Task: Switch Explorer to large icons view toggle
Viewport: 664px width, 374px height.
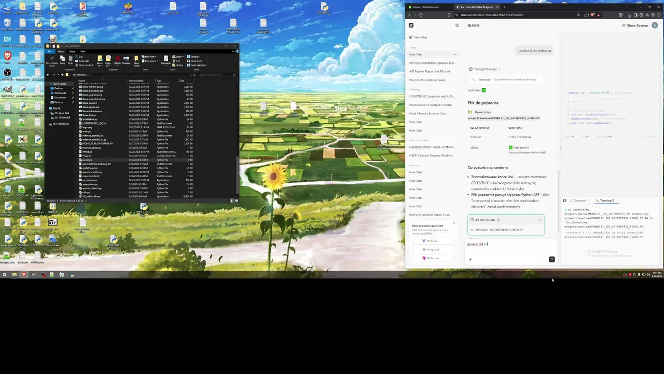Action: point(237,201)
